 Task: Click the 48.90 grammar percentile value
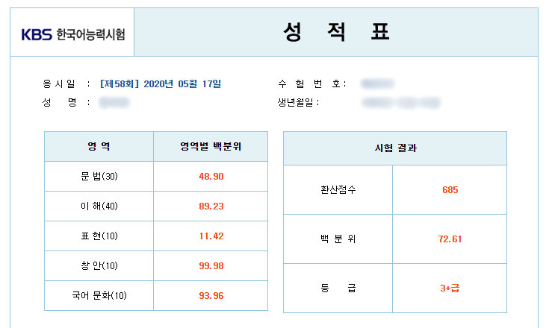211,177
